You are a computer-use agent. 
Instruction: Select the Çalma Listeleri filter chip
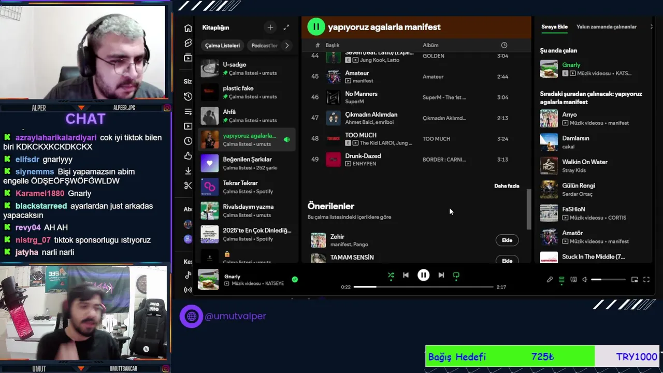click(222, 46)
